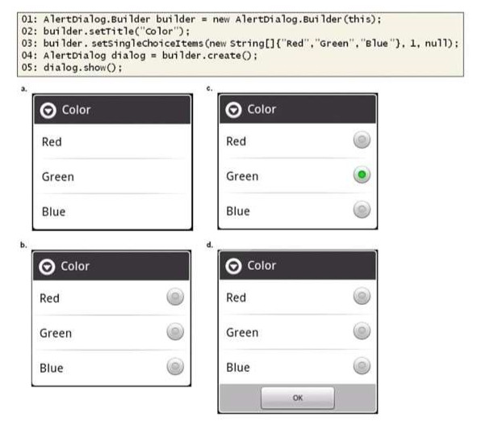Click the Color title icon in dialog a
477x422 pixels.
(48, 110)
